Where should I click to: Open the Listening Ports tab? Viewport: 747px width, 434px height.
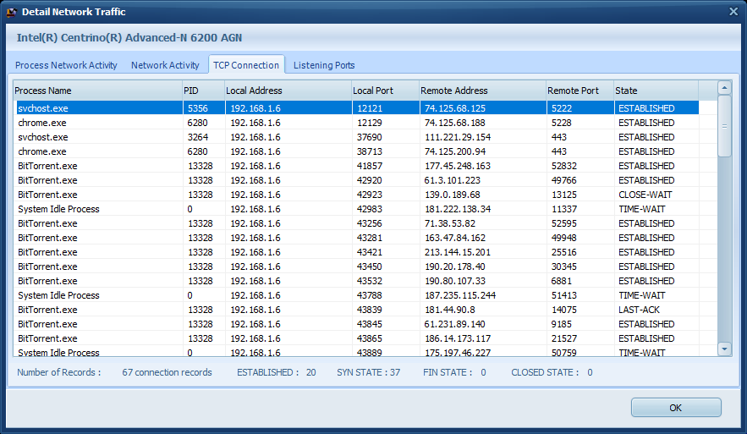324,65
